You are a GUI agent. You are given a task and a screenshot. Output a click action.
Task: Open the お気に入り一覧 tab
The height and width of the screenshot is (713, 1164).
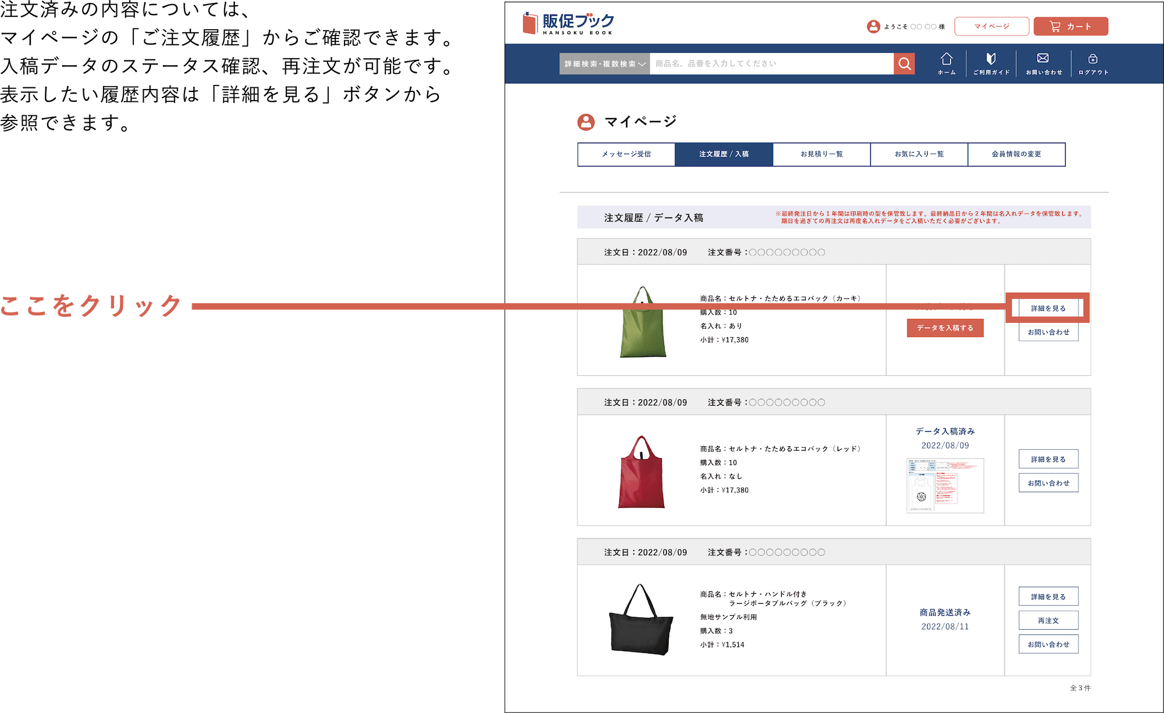[x=919, y=154]
